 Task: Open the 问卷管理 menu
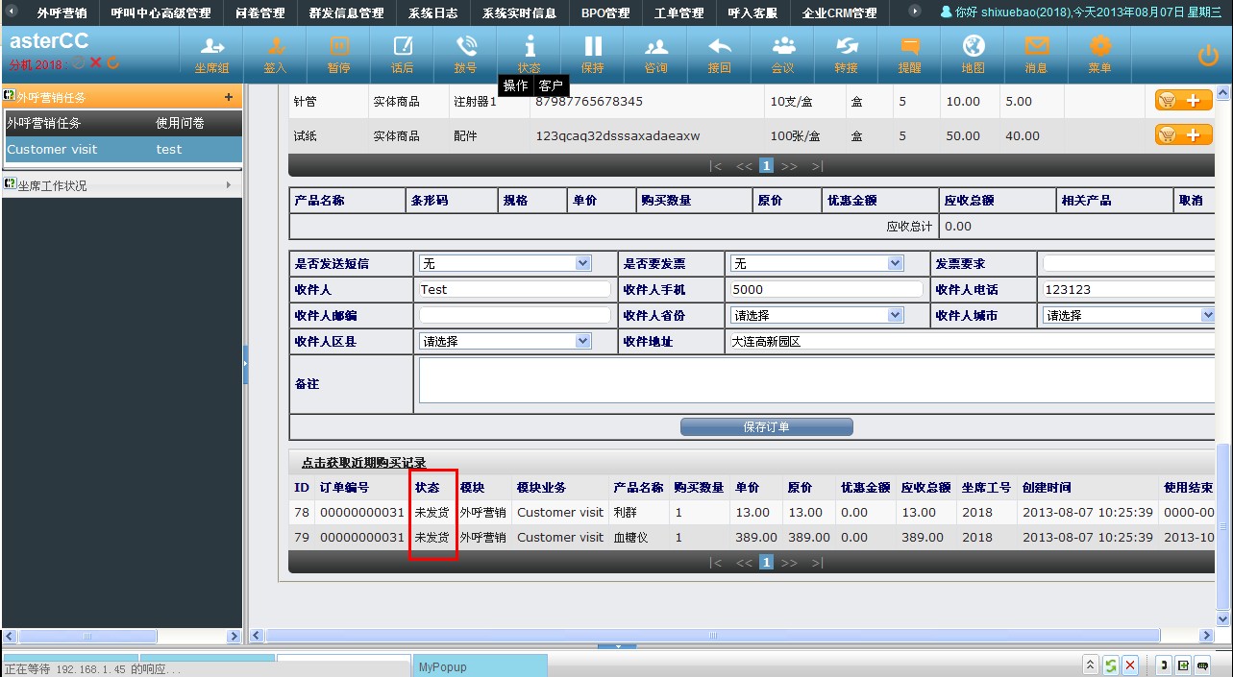259,13
